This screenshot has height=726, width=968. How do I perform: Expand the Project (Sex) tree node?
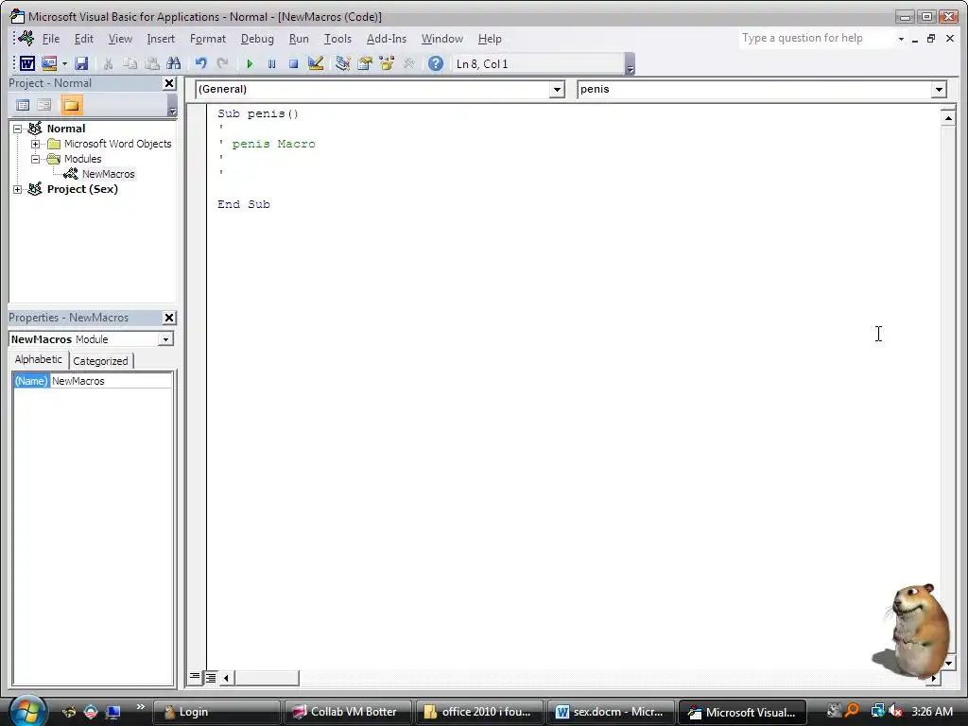coord(17,189)
